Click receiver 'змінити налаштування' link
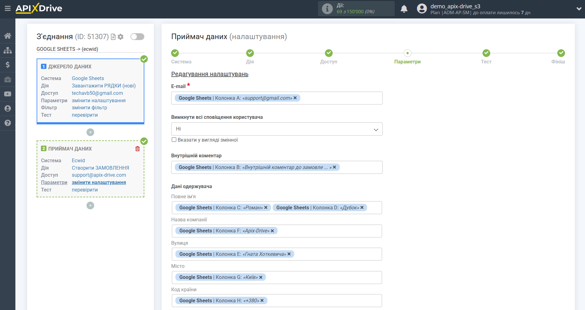Screen dimensions: 585x310 (99, 182)
